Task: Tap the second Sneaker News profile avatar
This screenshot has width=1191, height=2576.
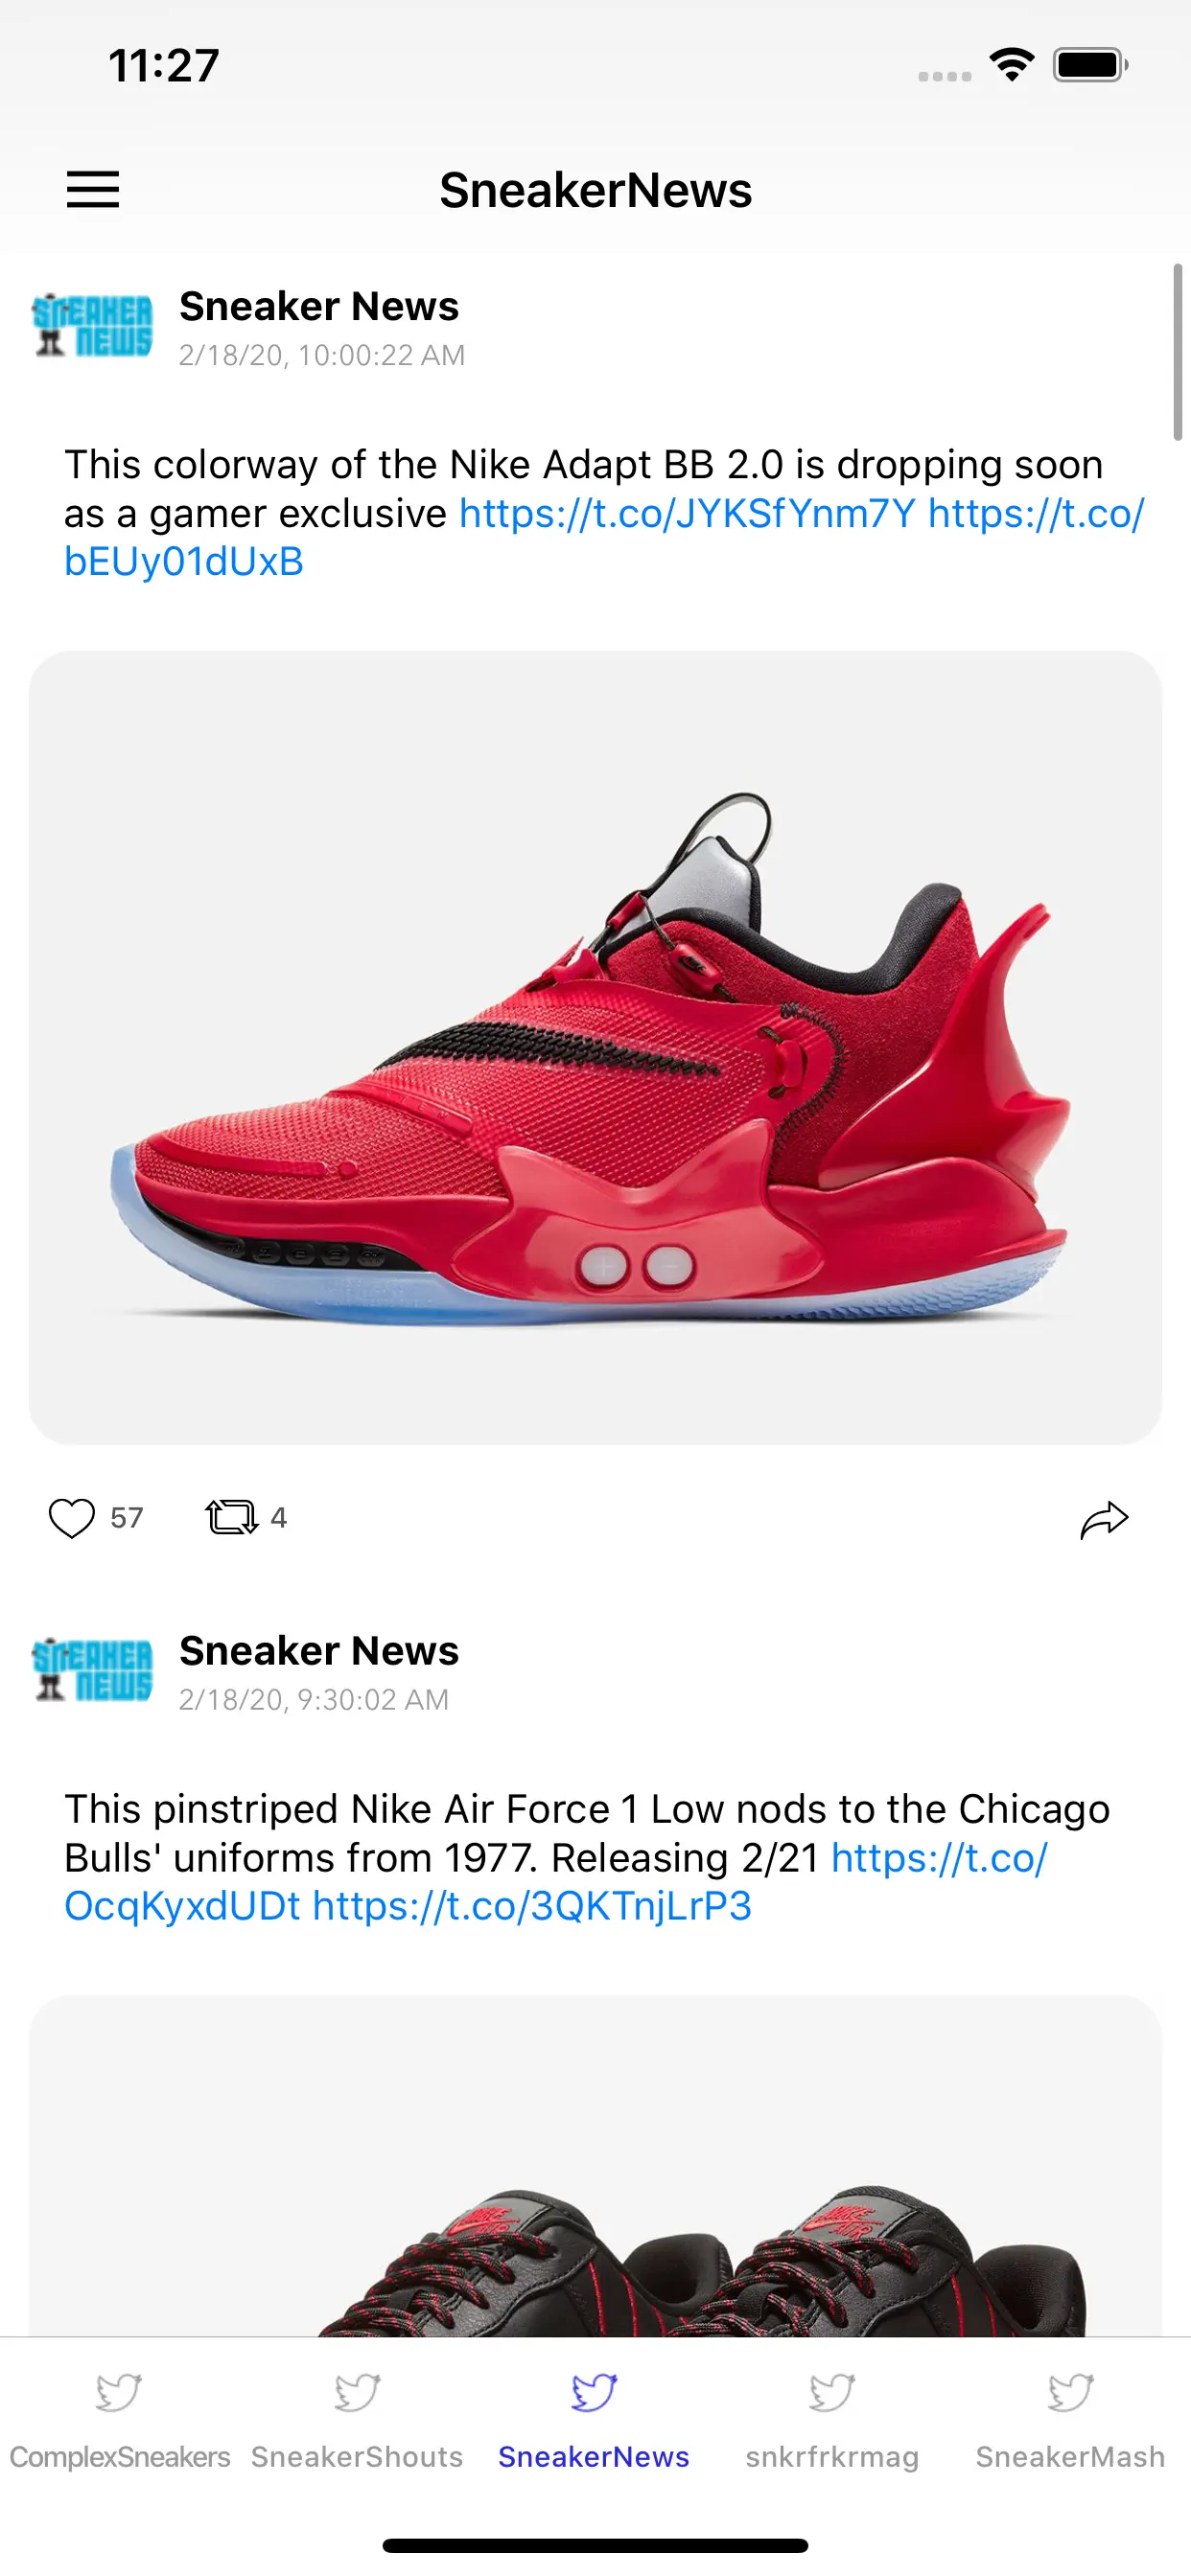Action: (x=92, y=1669)
